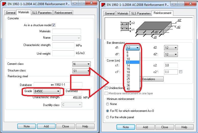198x133 pixels.
Task: Select diameter 8 in d1 list
Action: (x=133, y=56)
